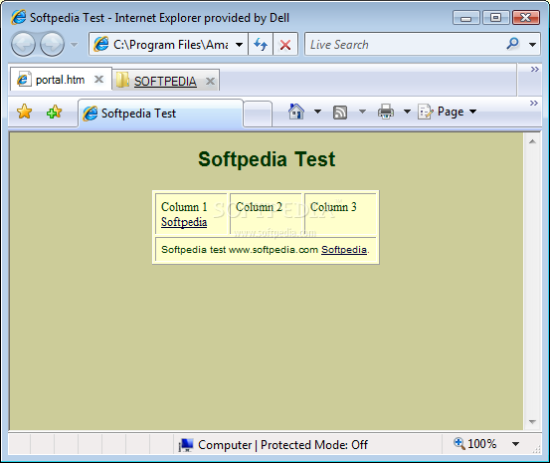Expand the Home button dropdown
The height and width of the screenshot is (463, 550).
[317, 112]
